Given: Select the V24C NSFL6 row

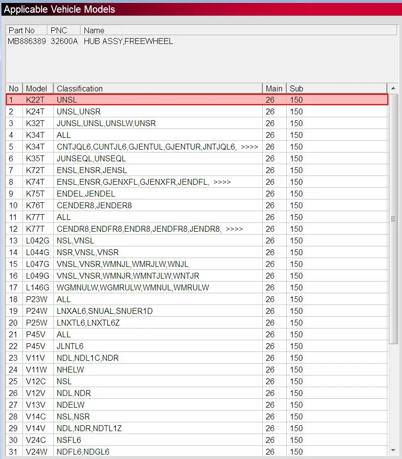Looking at the screenshot, I should [x=197, y=439].
